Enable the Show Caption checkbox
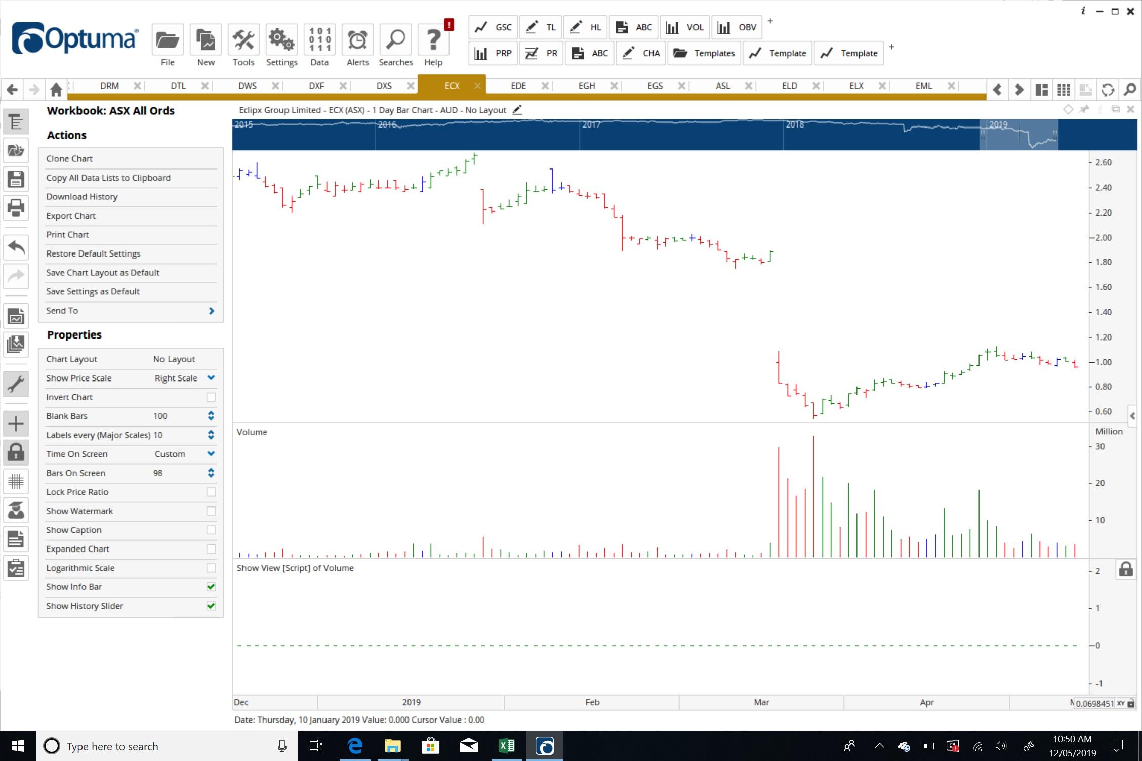Image resolution: width=1142 pixels, height=761 pixels. [x=211, y=530]
